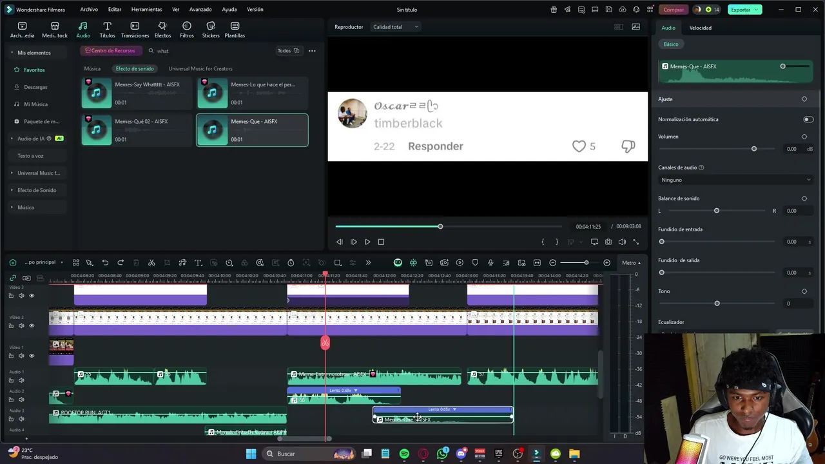Click the zoom out minus on timeline
This screenshot has height=464, width=825.
[552, 263]
